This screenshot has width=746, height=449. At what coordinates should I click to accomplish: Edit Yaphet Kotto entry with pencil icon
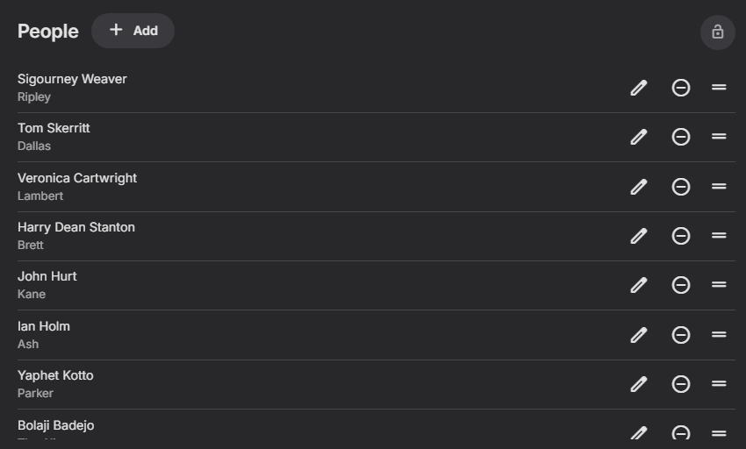click(638, 384)
